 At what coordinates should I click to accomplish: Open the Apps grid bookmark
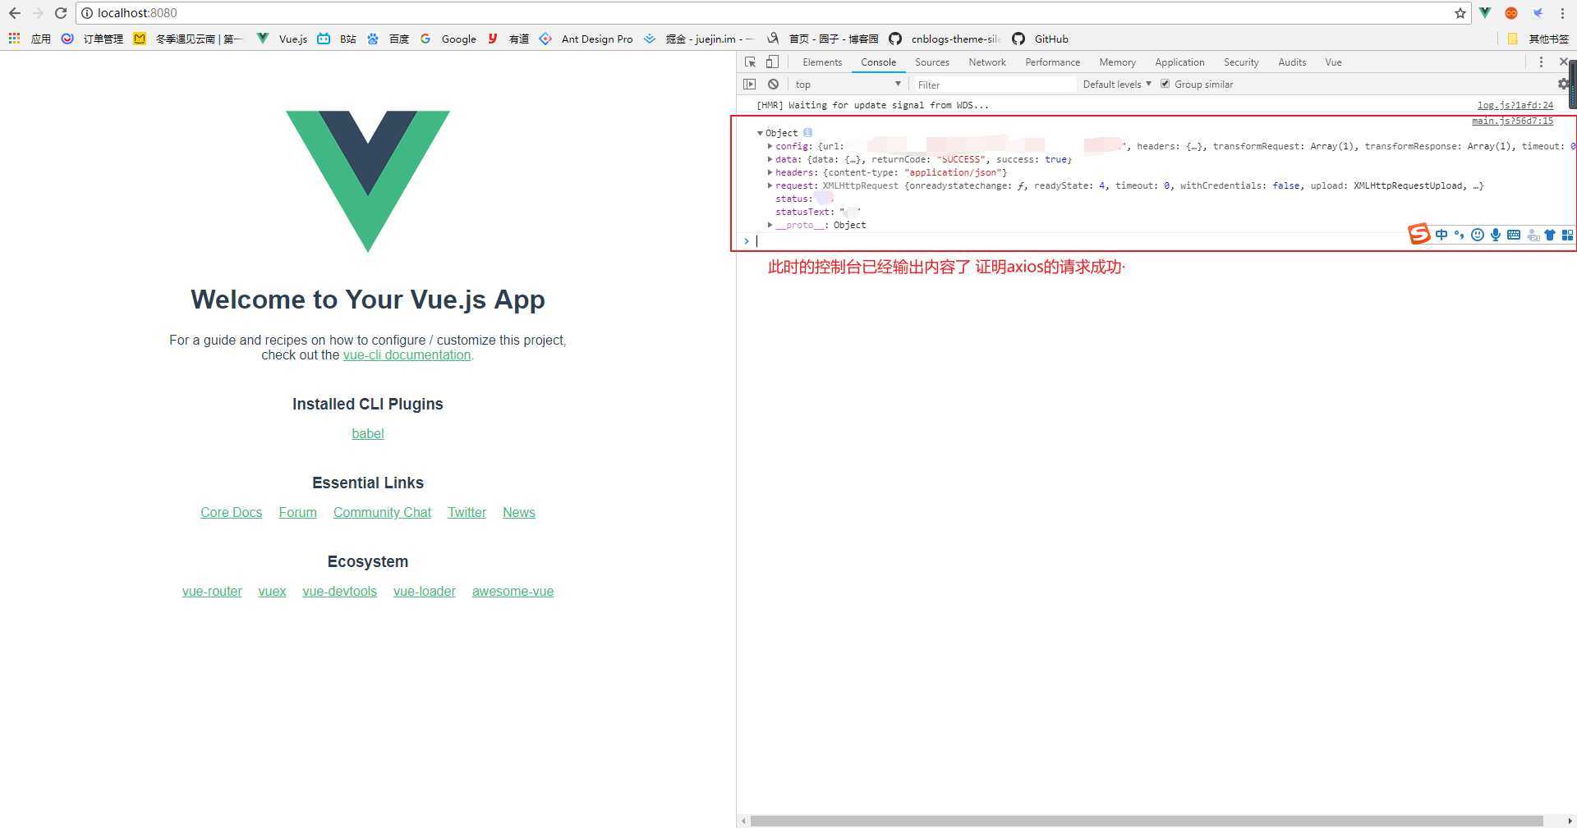[14, 39]
